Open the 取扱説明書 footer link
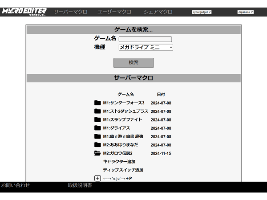 point(80,185)
